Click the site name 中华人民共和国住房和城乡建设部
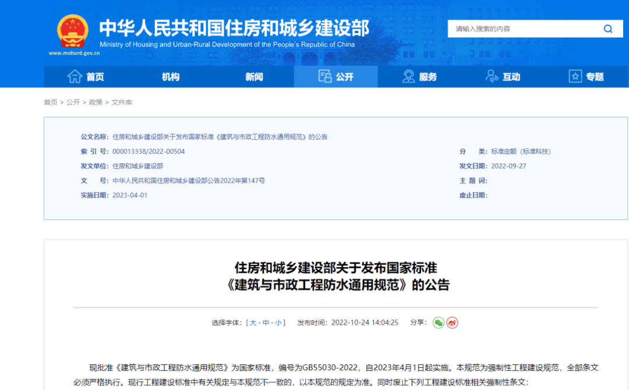The width and height of the screenshot is (629, 390). pyautogui.click(x=234, y=28)
